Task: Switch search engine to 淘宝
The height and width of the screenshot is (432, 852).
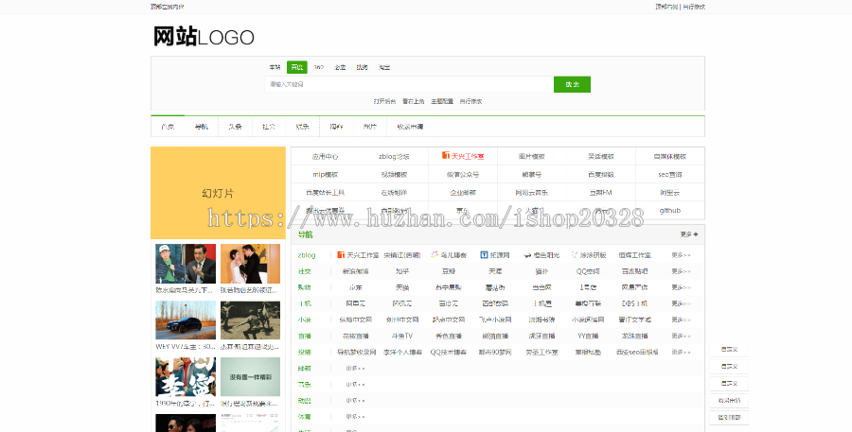Action: pyautogui.click(x=384, y=67)
